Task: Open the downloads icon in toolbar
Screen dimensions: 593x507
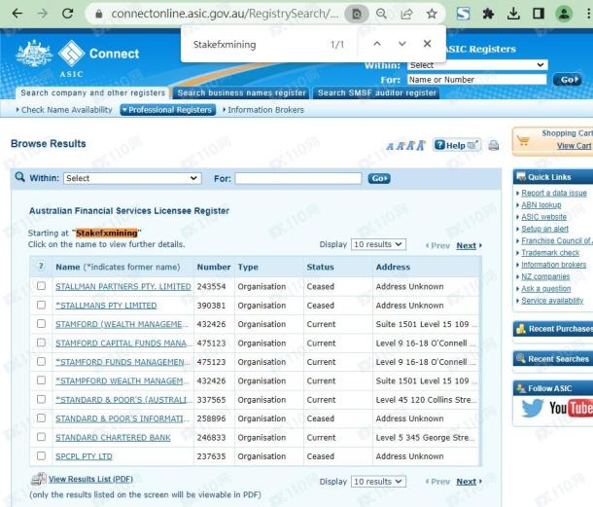Action: click(x=513, y=14)
